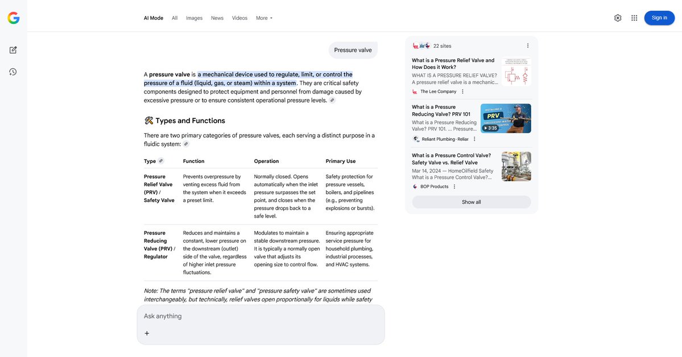
Task: Click the italic Note paragraph
Action: [x=258, y=295]
